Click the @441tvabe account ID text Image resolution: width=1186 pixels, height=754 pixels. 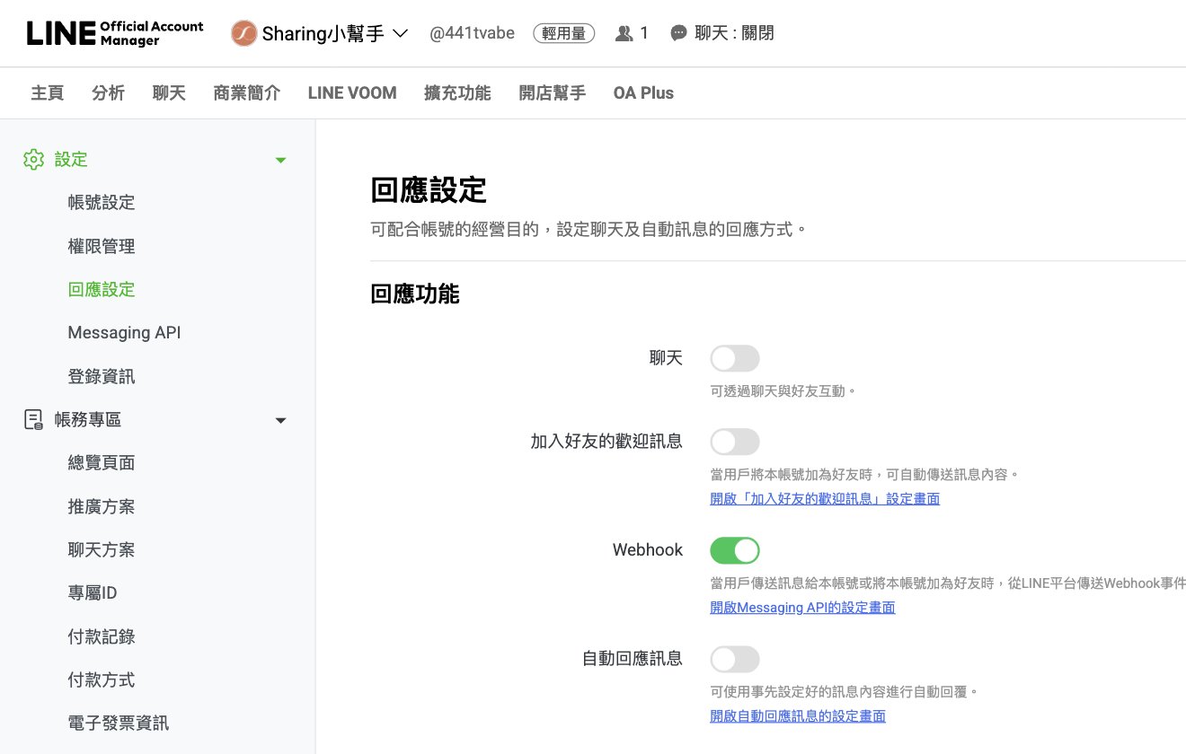tap(472, 33)
